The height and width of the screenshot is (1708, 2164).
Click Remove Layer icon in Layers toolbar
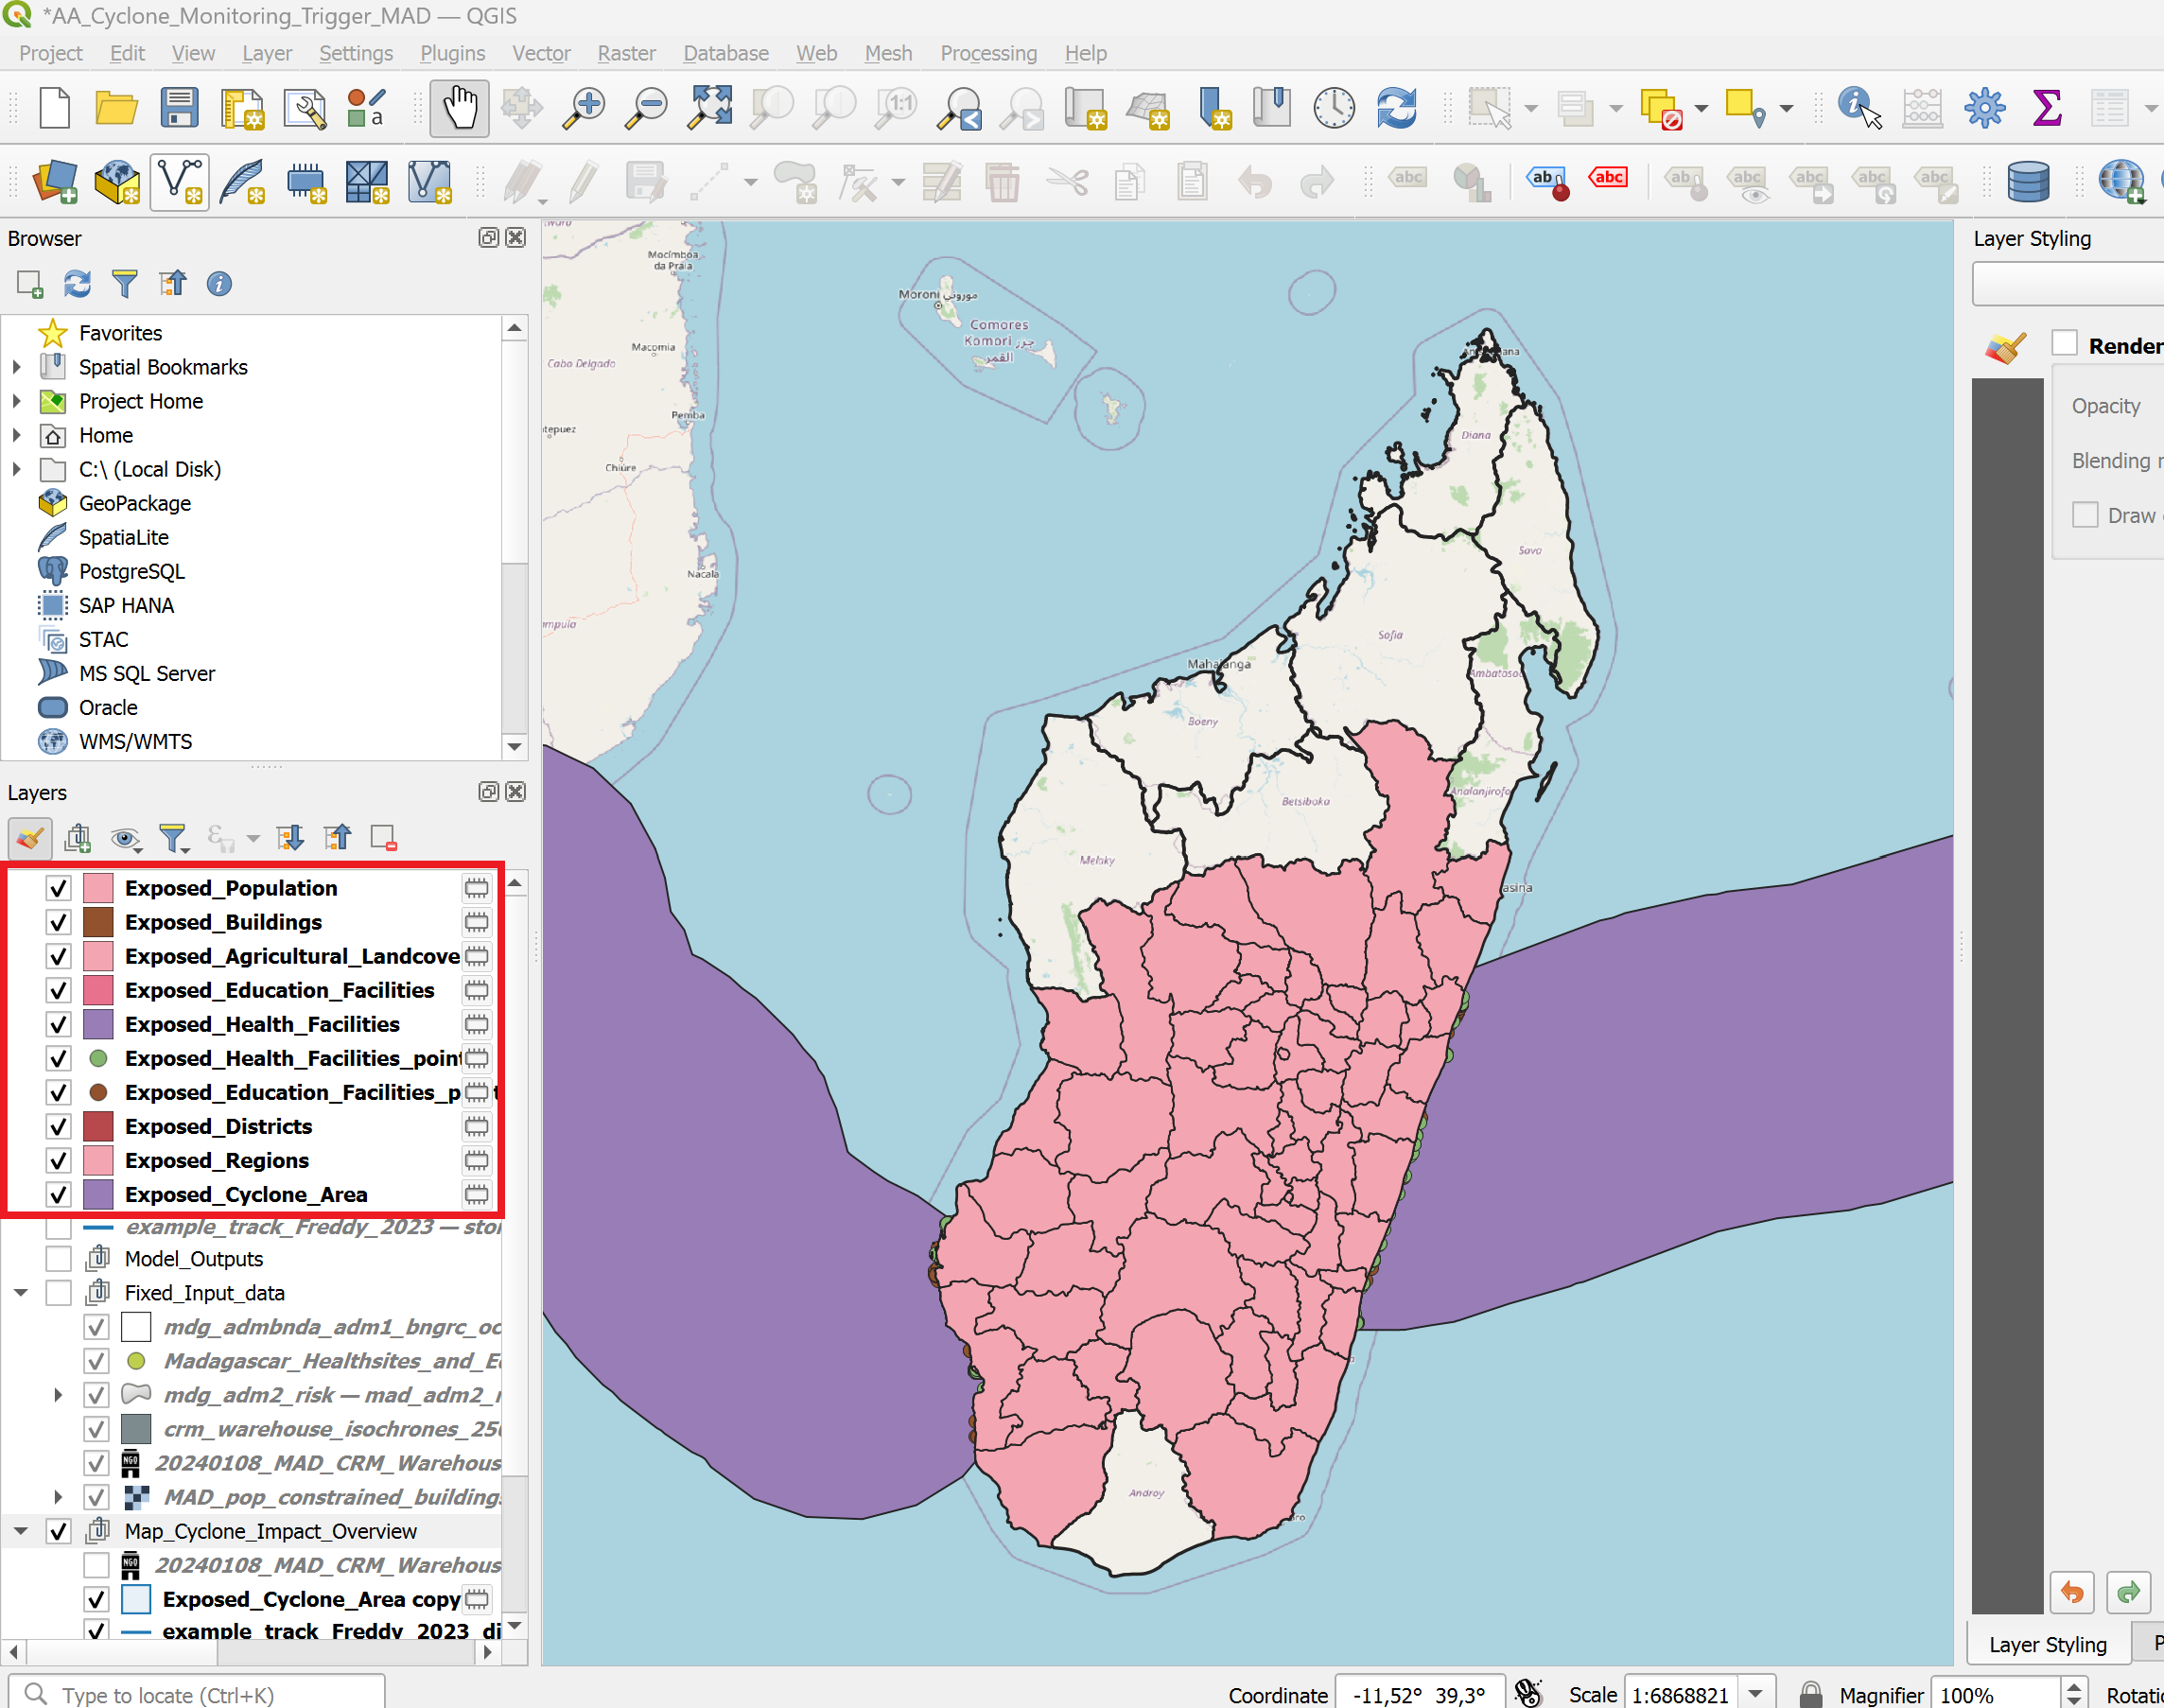[384, 838]
